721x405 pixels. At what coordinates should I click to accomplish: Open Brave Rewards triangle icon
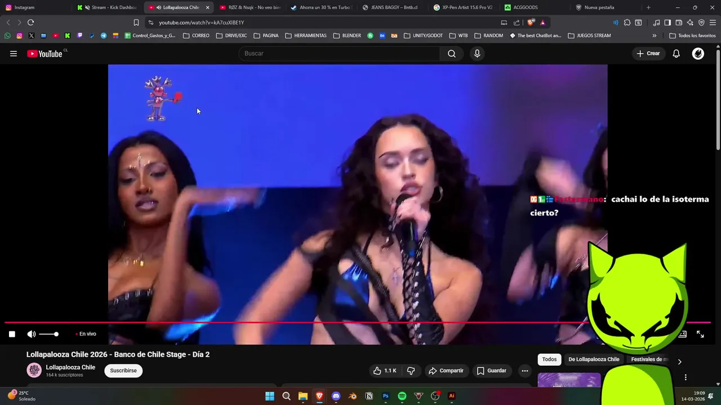click(542, 22)
